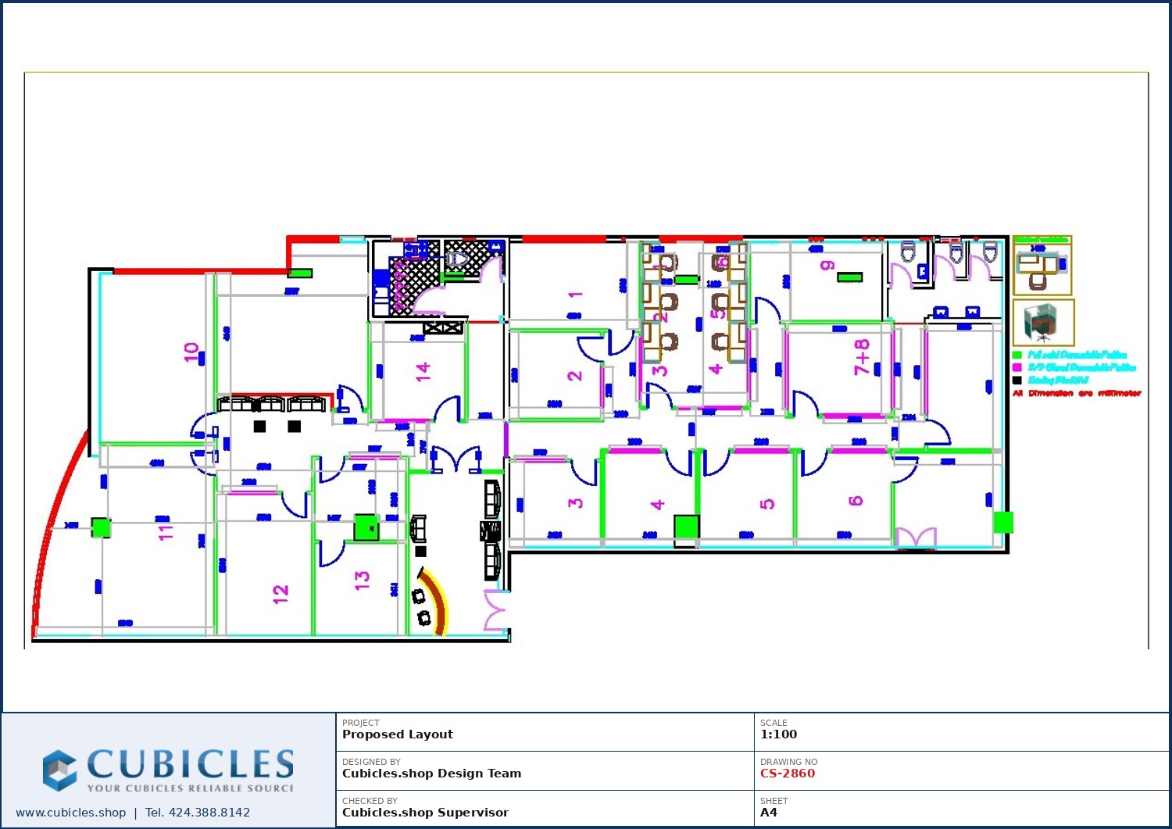Click the 'Your Cubicles Reliable Source' tagline
This screenshot has height=829, width=1172.
[x=191, y=788]
